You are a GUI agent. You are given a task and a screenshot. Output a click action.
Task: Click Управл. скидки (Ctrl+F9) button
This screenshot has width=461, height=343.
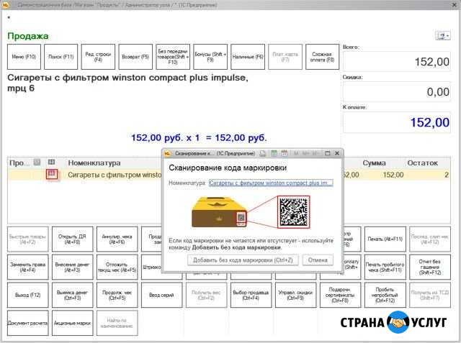point(296,295)
